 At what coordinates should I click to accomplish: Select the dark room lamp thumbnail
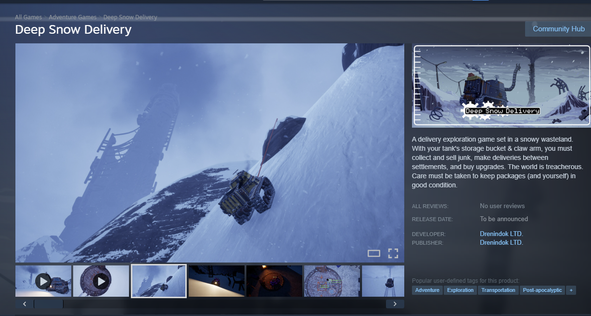(217, 281)
